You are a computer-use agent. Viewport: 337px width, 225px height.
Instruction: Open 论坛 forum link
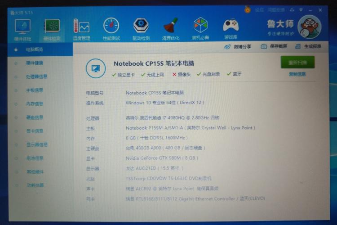tap(259, 10)
